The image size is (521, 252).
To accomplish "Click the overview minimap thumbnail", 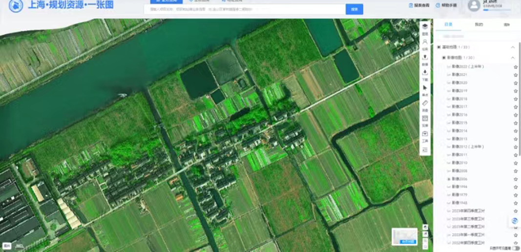I will [x=404, y=236].
